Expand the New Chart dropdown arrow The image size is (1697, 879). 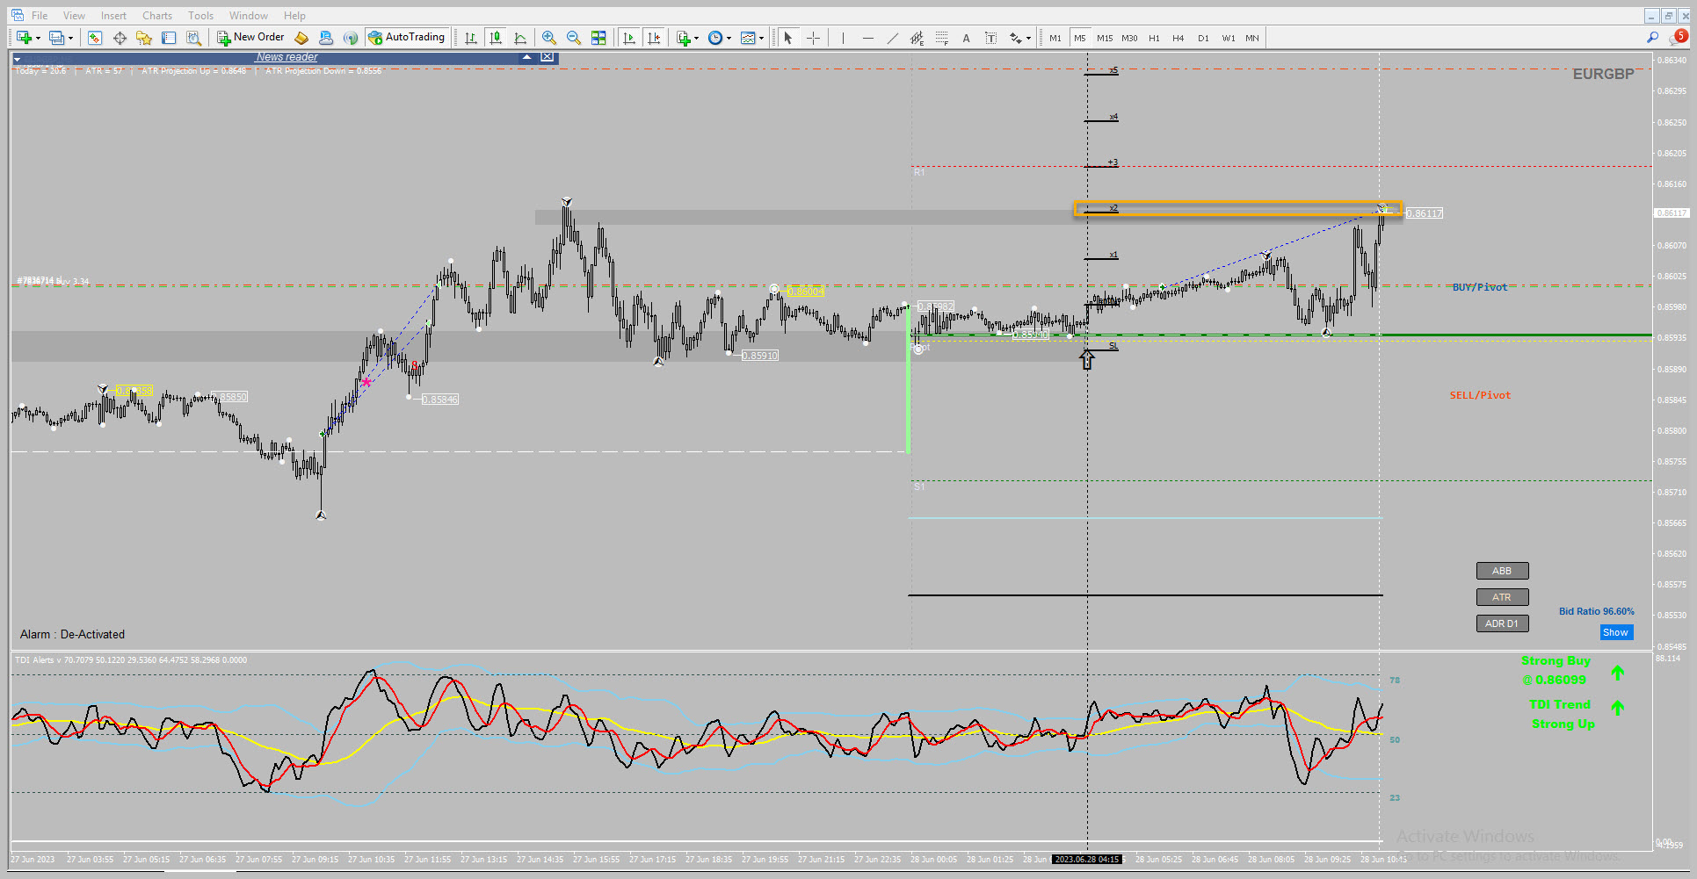pos(38,38)
